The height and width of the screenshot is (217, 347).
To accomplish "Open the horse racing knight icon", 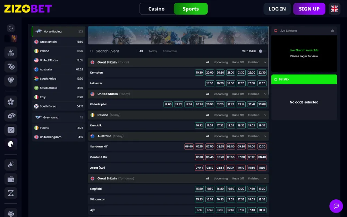I will 11,144.
